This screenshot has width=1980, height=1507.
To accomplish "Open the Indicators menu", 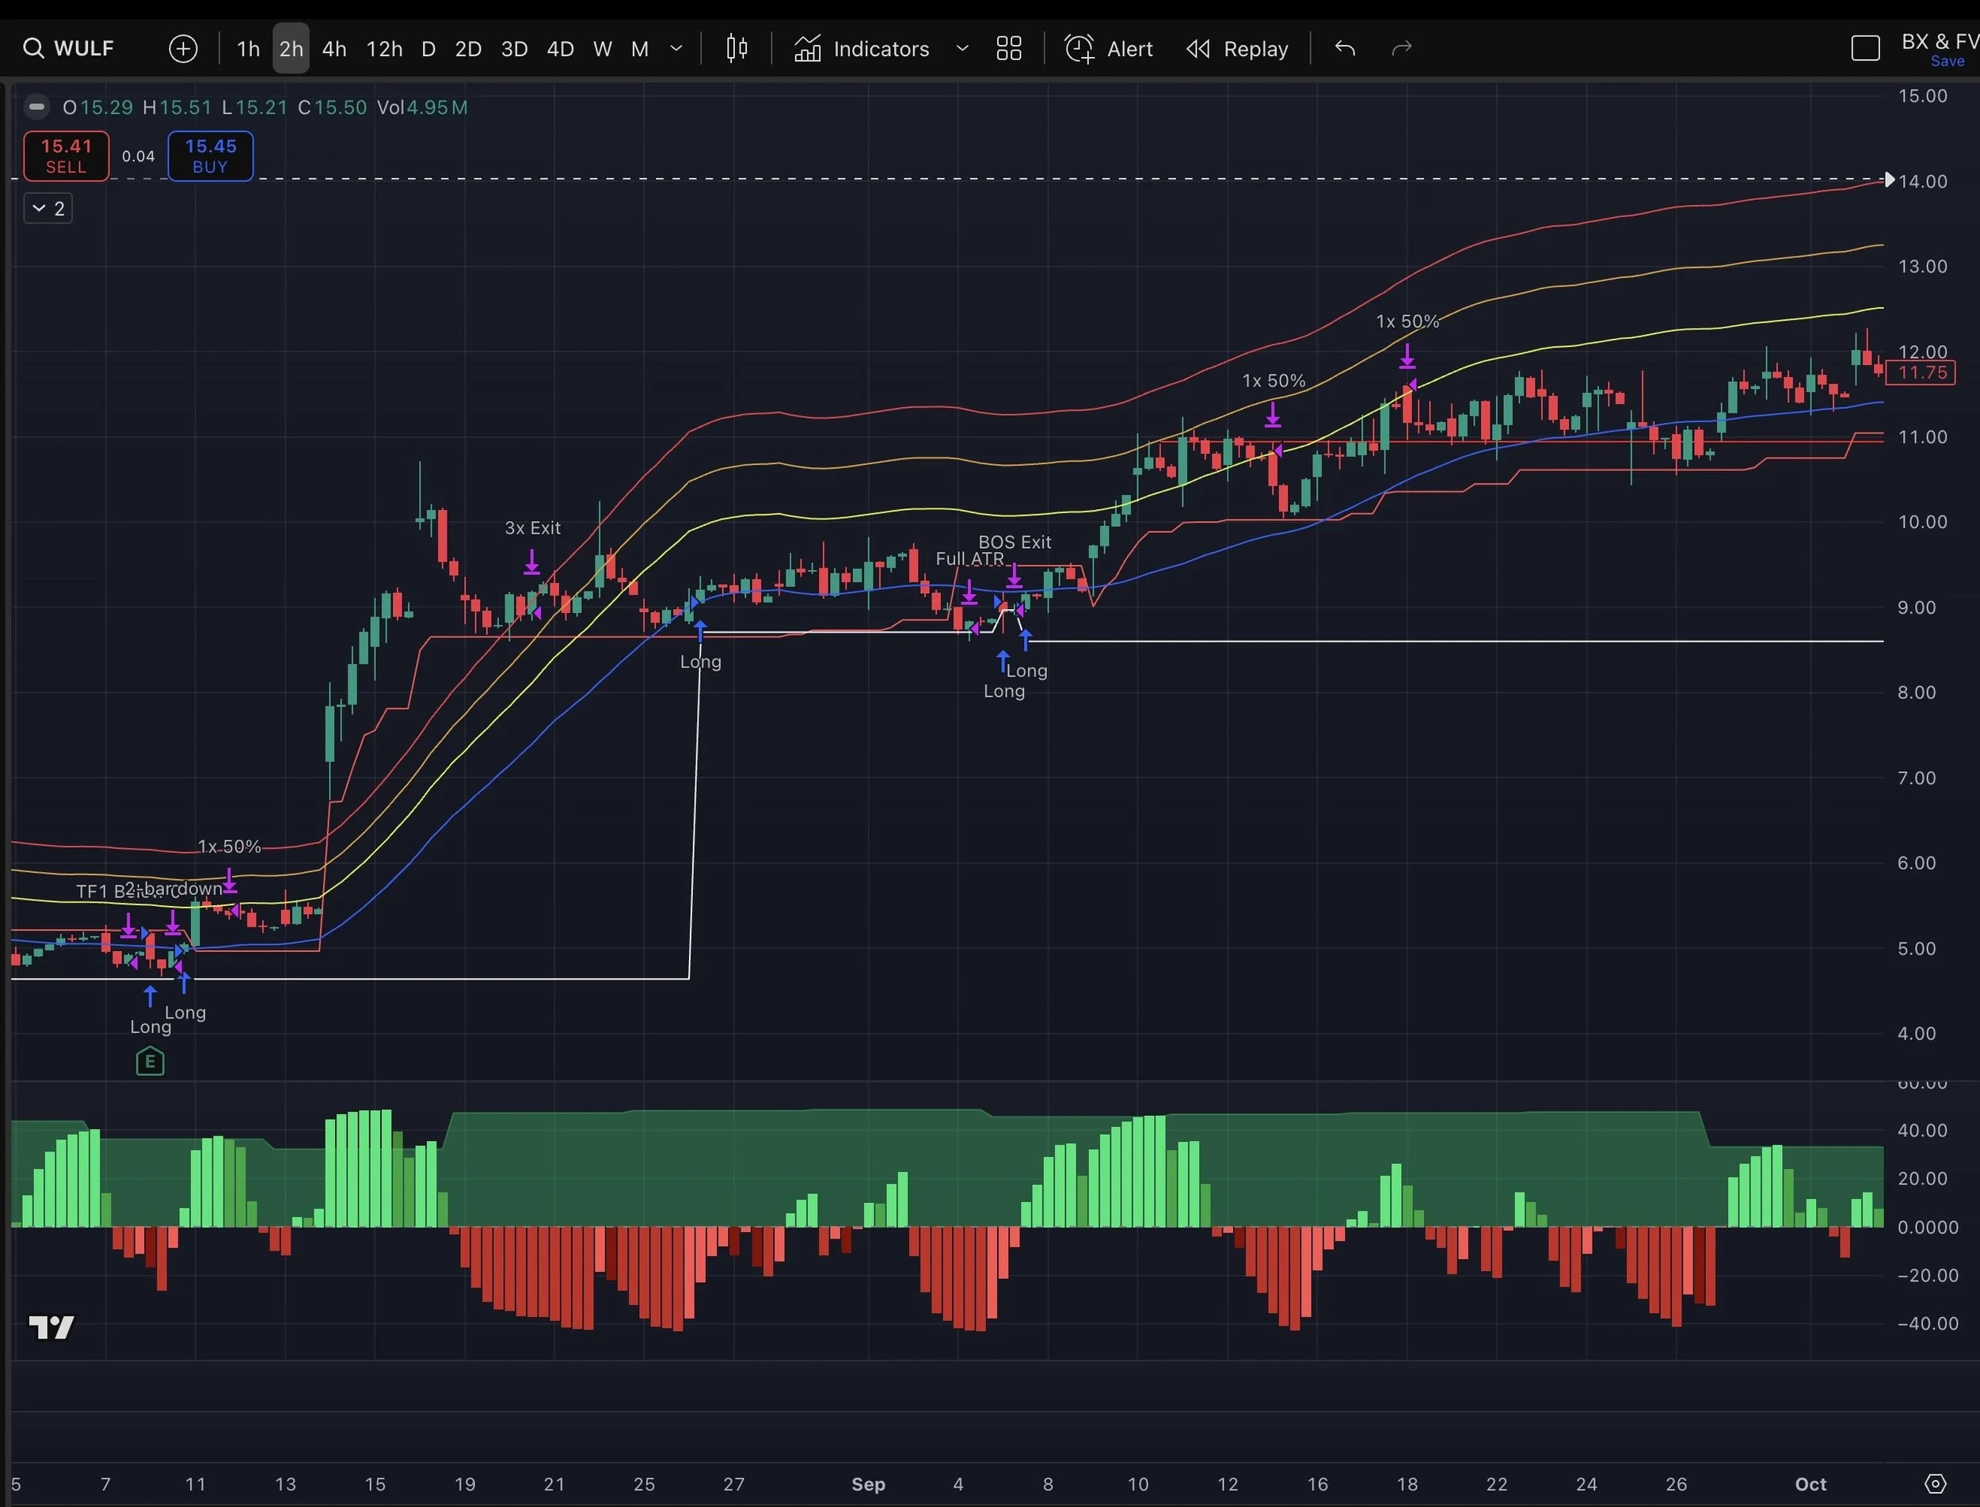I will 862,48.
